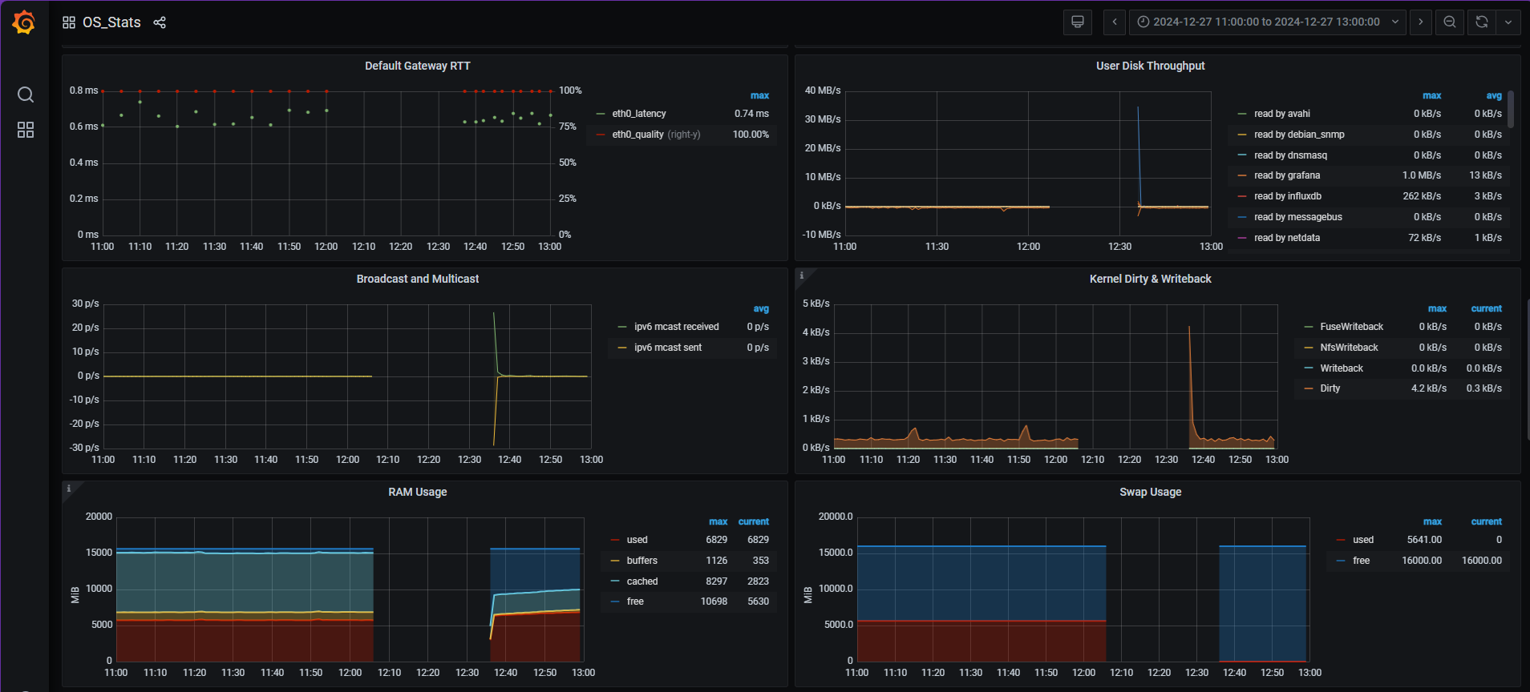The height and width of the screenshot is (692, 1530).
Task: Toggle FuseWriteback series
Action: point(1351,327)
